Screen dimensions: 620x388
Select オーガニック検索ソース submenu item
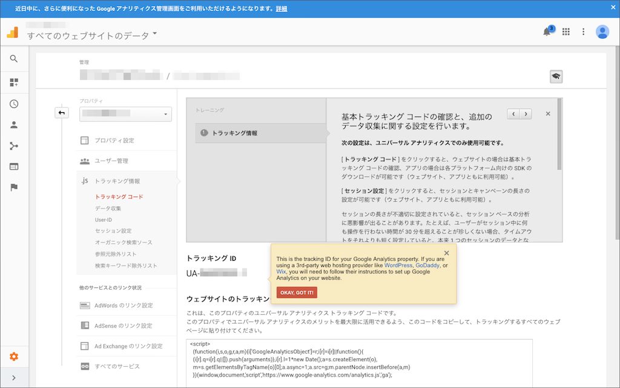124,242
